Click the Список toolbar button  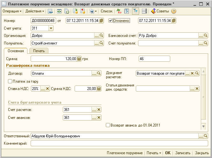click(x=106, y=11)
